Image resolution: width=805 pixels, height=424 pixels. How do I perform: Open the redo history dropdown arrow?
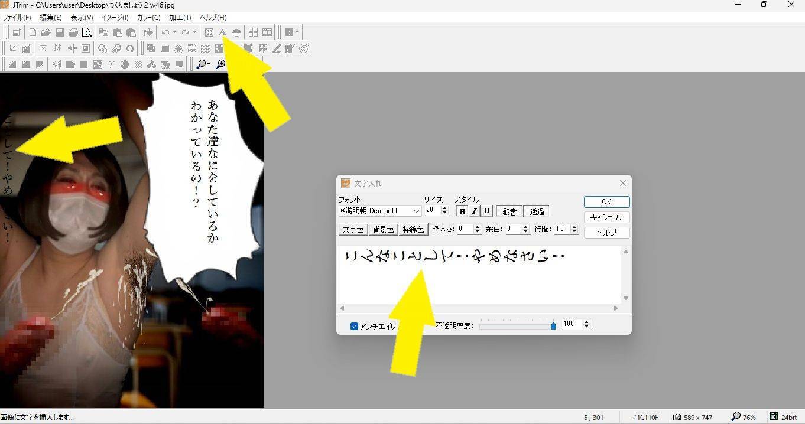point(194,32)
